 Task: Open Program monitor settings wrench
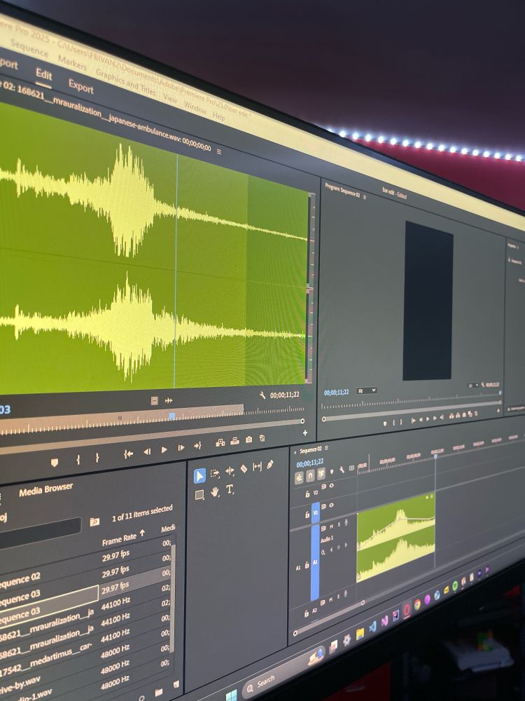[x=482, y=384]
